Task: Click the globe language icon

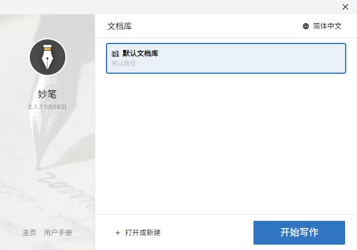Action: 306,26
